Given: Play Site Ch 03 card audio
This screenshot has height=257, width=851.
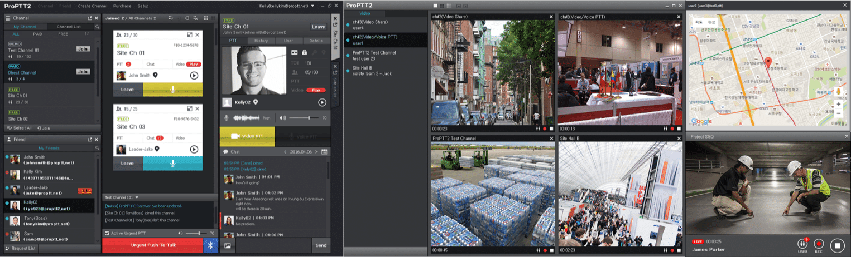Looking at the screenshot, I should point(194,149).
